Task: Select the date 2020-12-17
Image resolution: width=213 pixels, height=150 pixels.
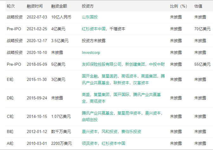Action: coord(37,41)
